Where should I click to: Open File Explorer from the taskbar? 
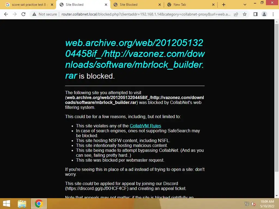click(22, 204)
